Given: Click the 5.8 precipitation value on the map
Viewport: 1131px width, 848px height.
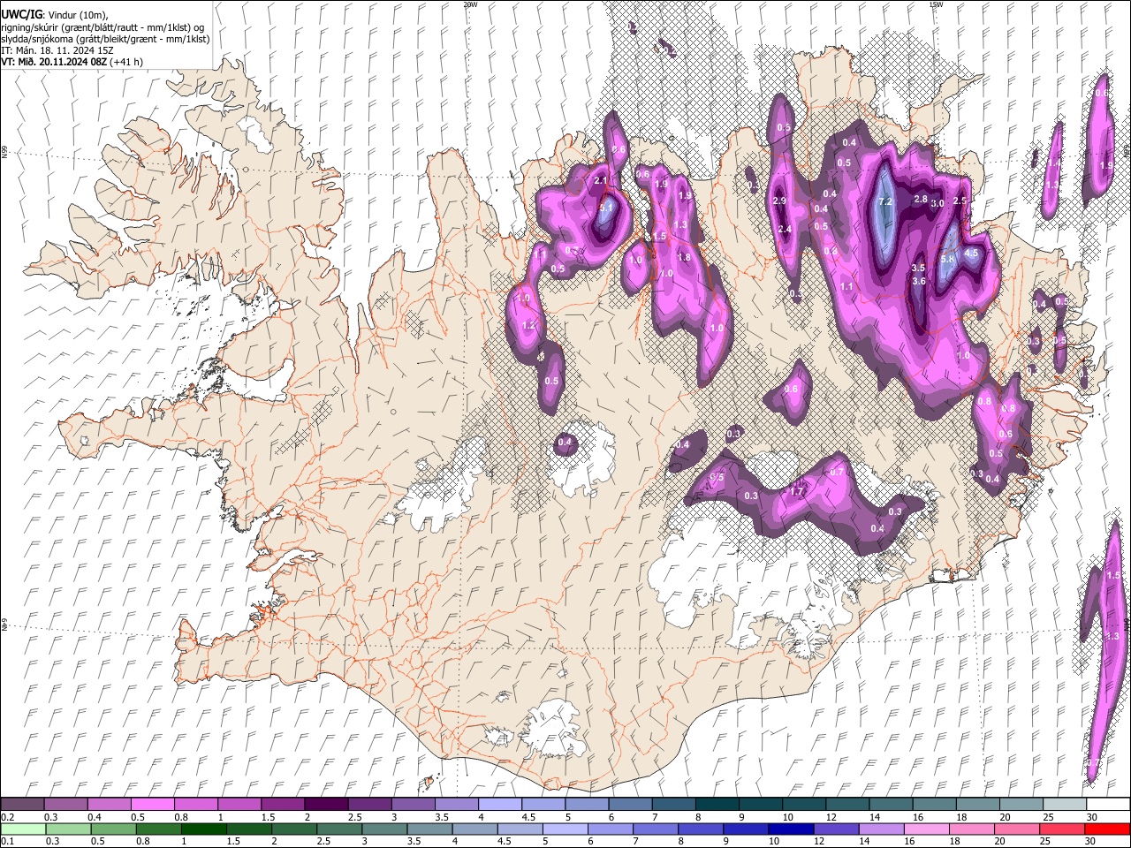Looking at the screenshot, I should [947, 259].
